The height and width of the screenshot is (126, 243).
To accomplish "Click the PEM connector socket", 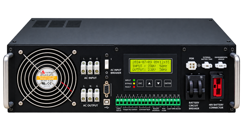I will [192, 66].
